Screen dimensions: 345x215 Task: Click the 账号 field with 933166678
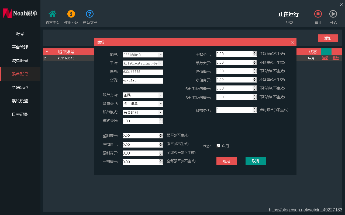point(143,72)
